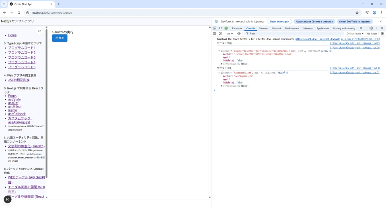386x207 pixels.
Task: Click the No Issues counter
Action: (x=372, y=34)
